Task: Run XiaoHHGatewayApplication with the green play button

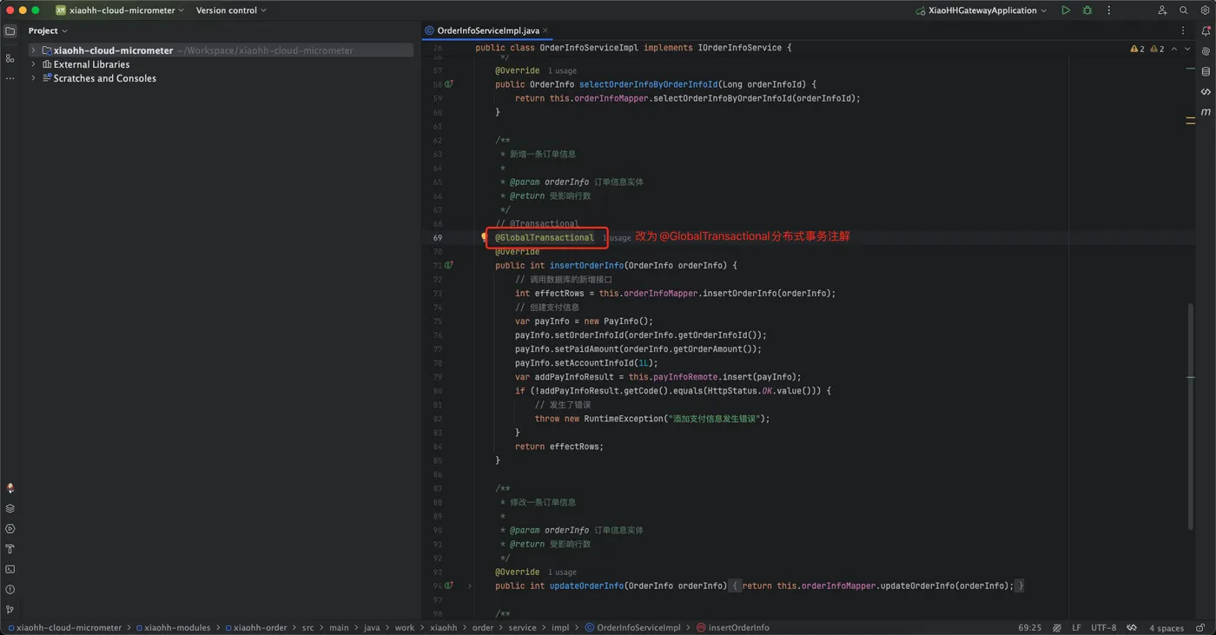Action: 1066,10
